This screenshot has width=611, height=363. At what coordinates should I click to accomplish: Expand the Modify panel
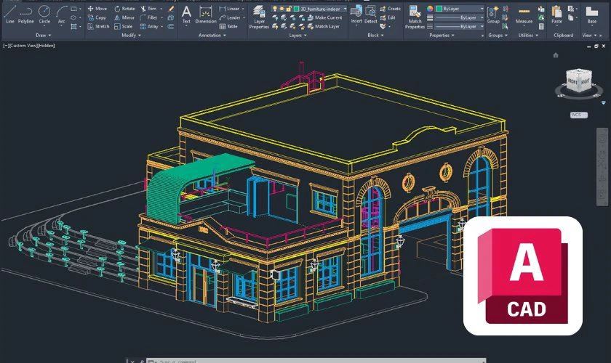[132, 36]
